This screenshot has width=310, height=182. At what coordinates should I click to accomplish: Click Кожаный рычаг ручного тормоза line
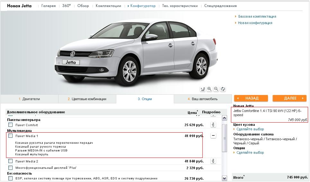click(40, 147)
